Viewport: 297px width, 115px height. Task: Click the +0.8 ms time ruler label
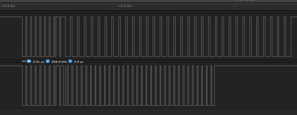coord(8,6)
